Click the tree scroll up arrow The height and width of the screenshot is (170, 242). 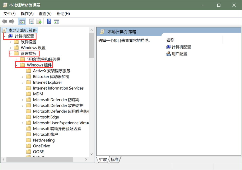91,30
